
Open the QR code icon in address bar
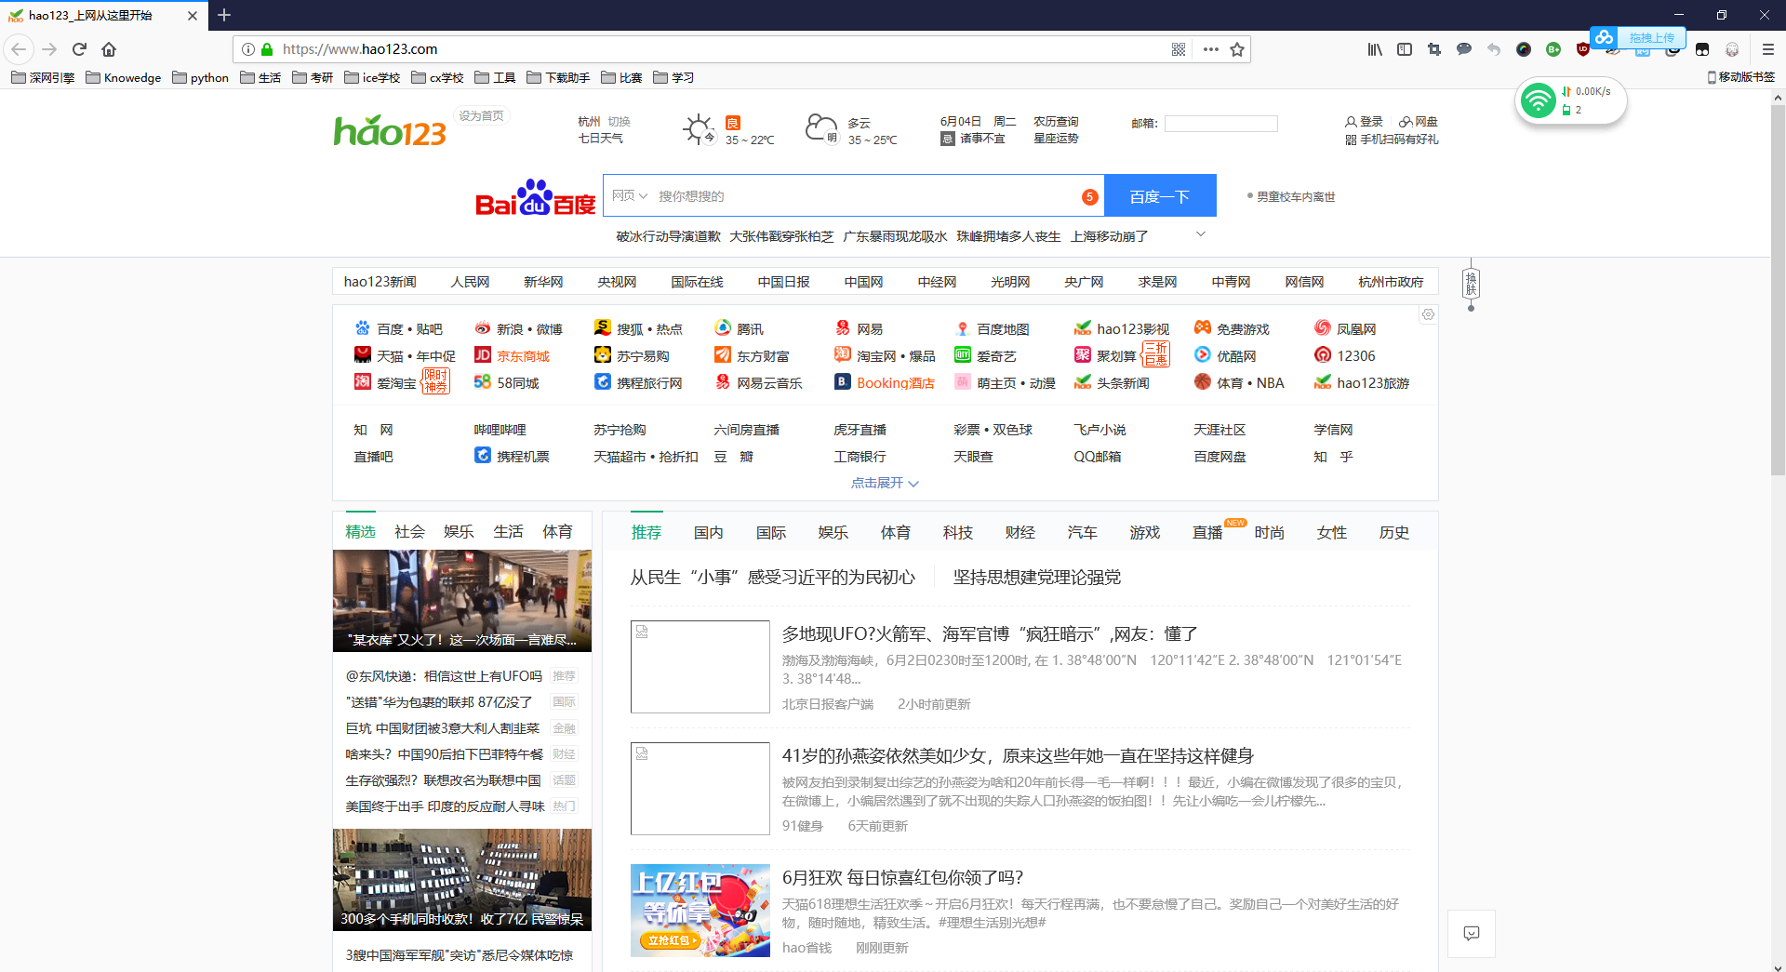click(x=1179, y=49)
